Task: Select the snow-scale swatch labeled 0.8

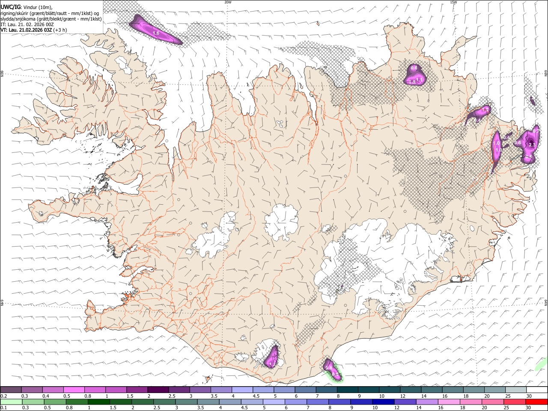Action: (95, 390)
